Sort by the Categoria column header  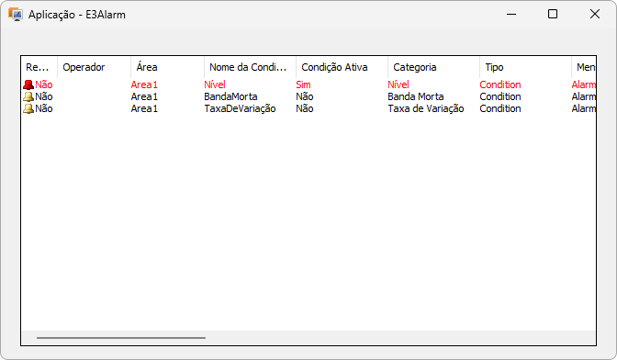tap(433, 67)
